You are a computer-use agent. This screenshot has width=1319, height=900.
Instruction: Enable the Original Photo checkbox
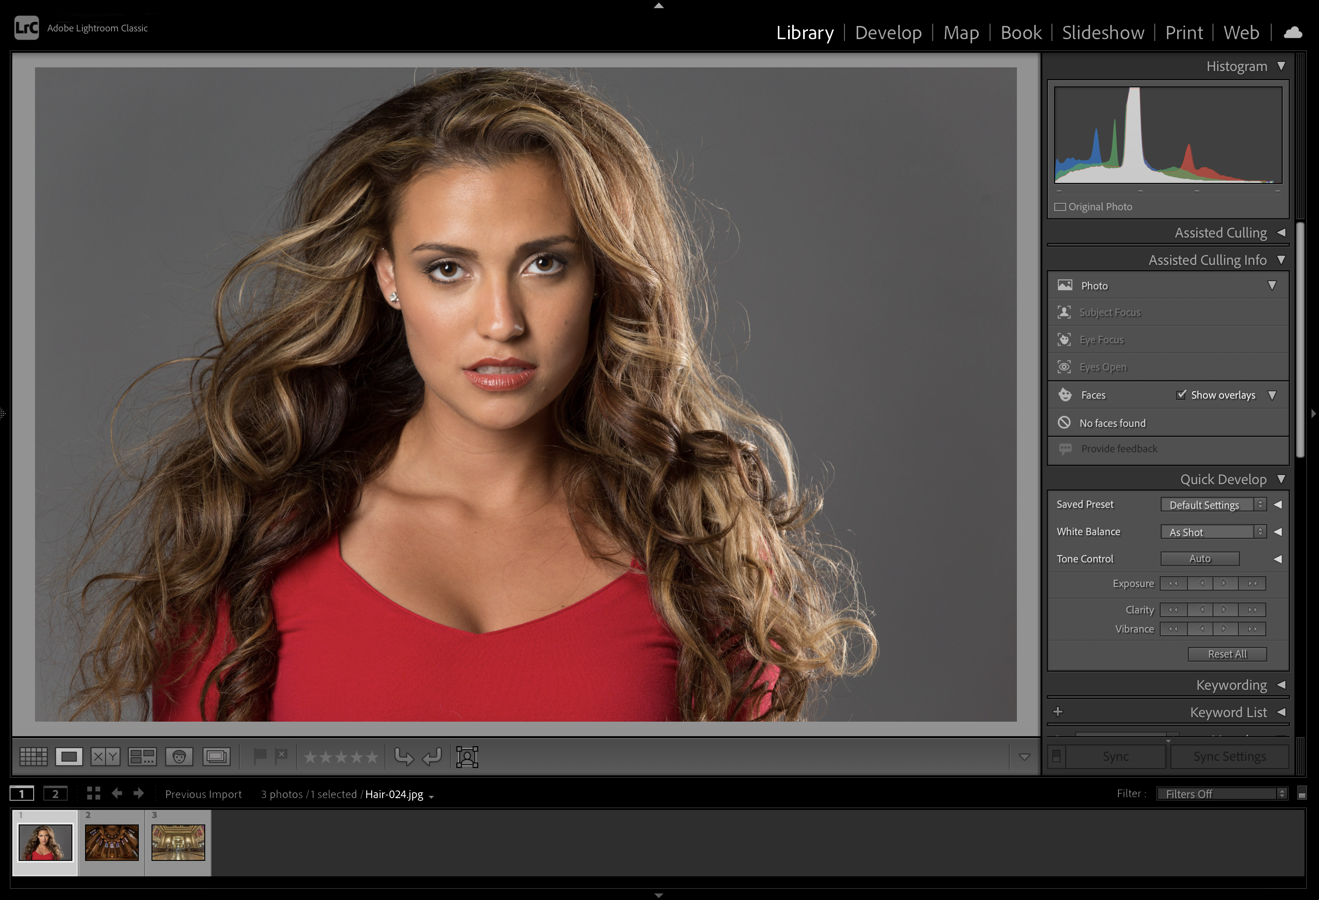pyautogui.click(x=1060, y=207)
